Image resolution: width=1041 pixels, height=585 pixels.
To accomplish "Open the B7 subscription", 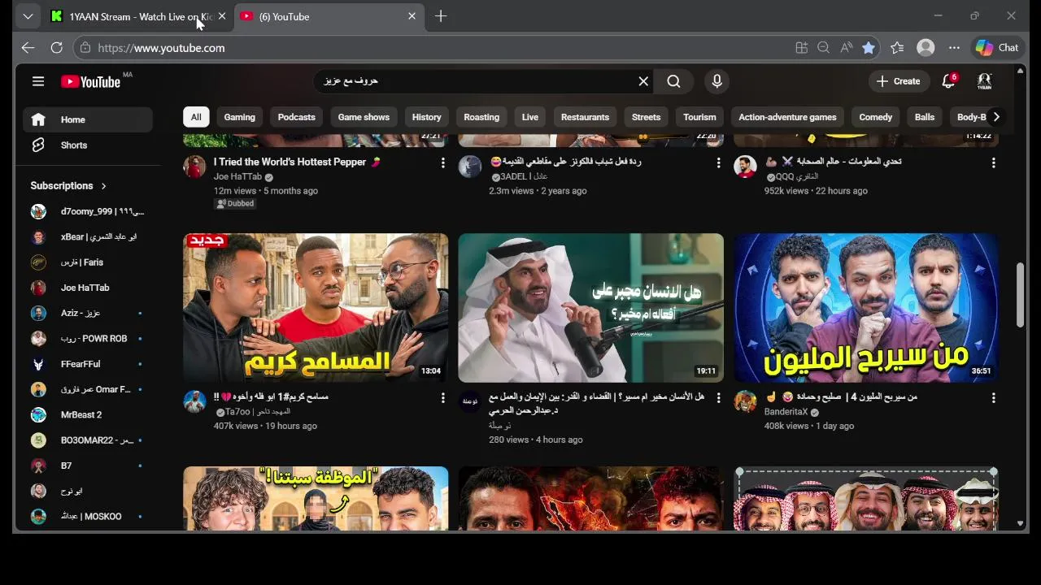I will tap(88, 466).
